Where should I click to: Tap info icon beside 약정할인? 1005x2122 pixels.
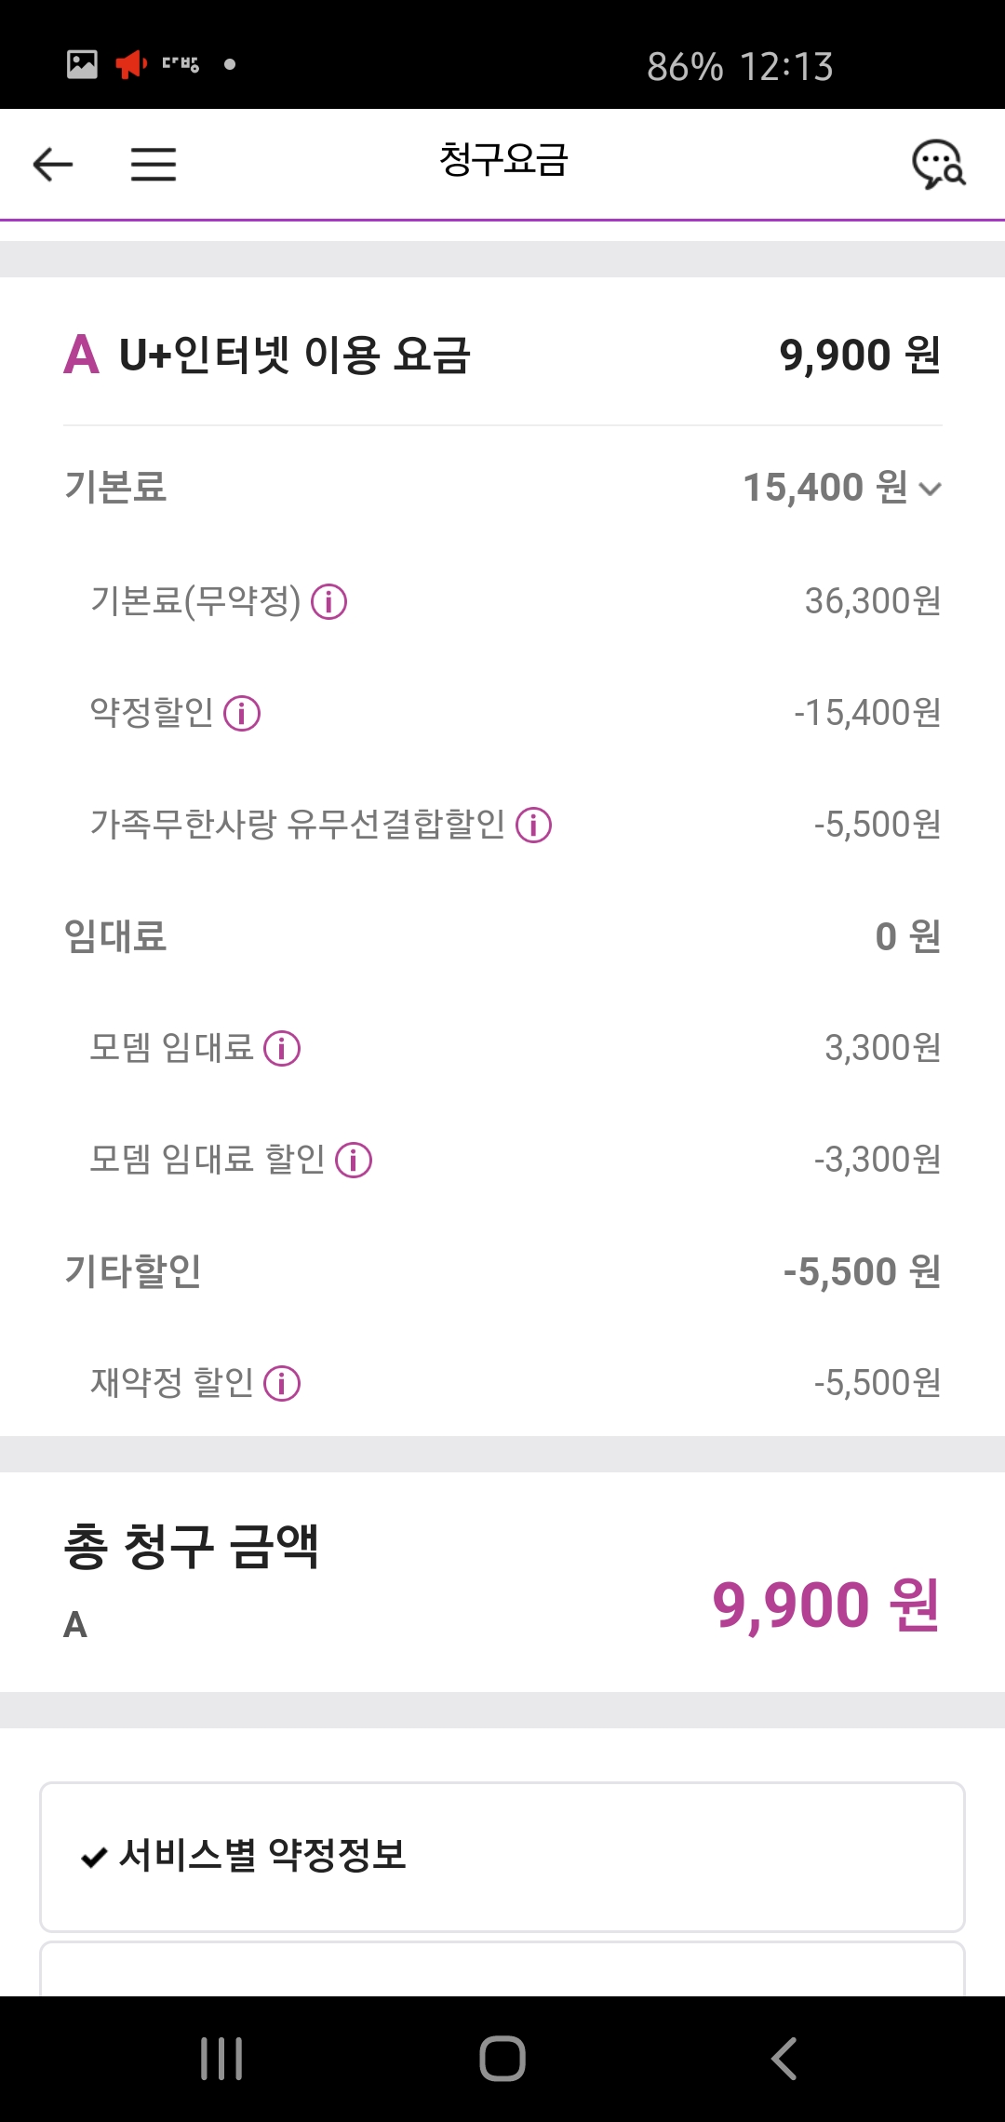(242, 714)
